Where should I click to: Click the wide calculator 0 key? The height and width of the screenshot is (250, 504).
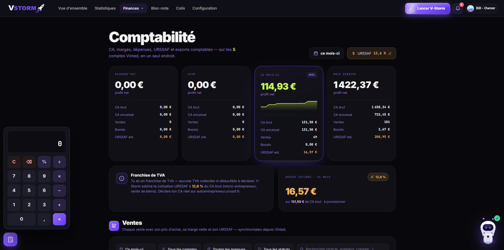21,219
